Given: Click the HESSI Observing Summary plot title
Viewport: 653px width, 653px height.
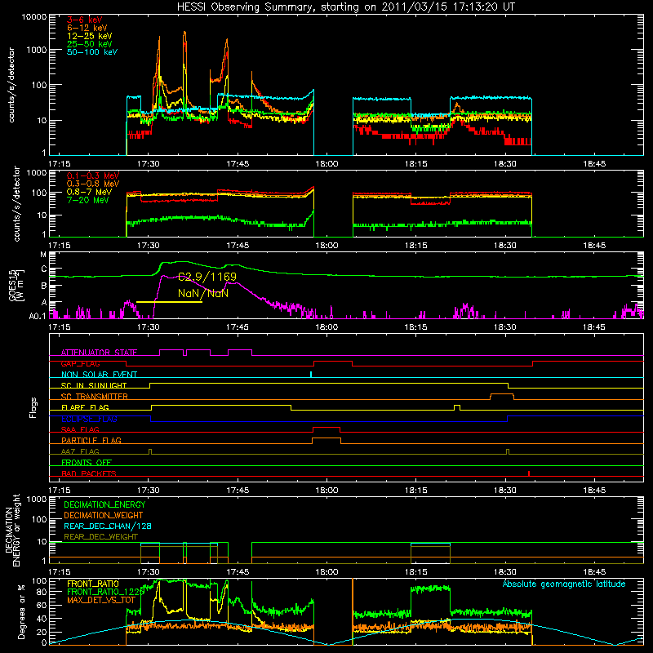Looking at the screenshot, I should [x=345, y=7].
